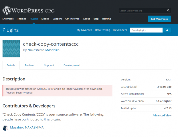Image resolution: width=178 pixels, height=137 pixels.
Task: Click the plugin closed security notice
Action: pyautogui.click(x=58, y=91)
